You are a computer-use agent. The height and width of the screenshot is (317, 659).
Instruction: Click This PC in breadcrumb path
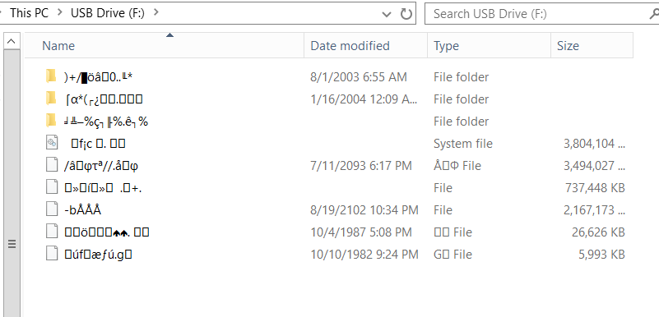tap(29, 13)
